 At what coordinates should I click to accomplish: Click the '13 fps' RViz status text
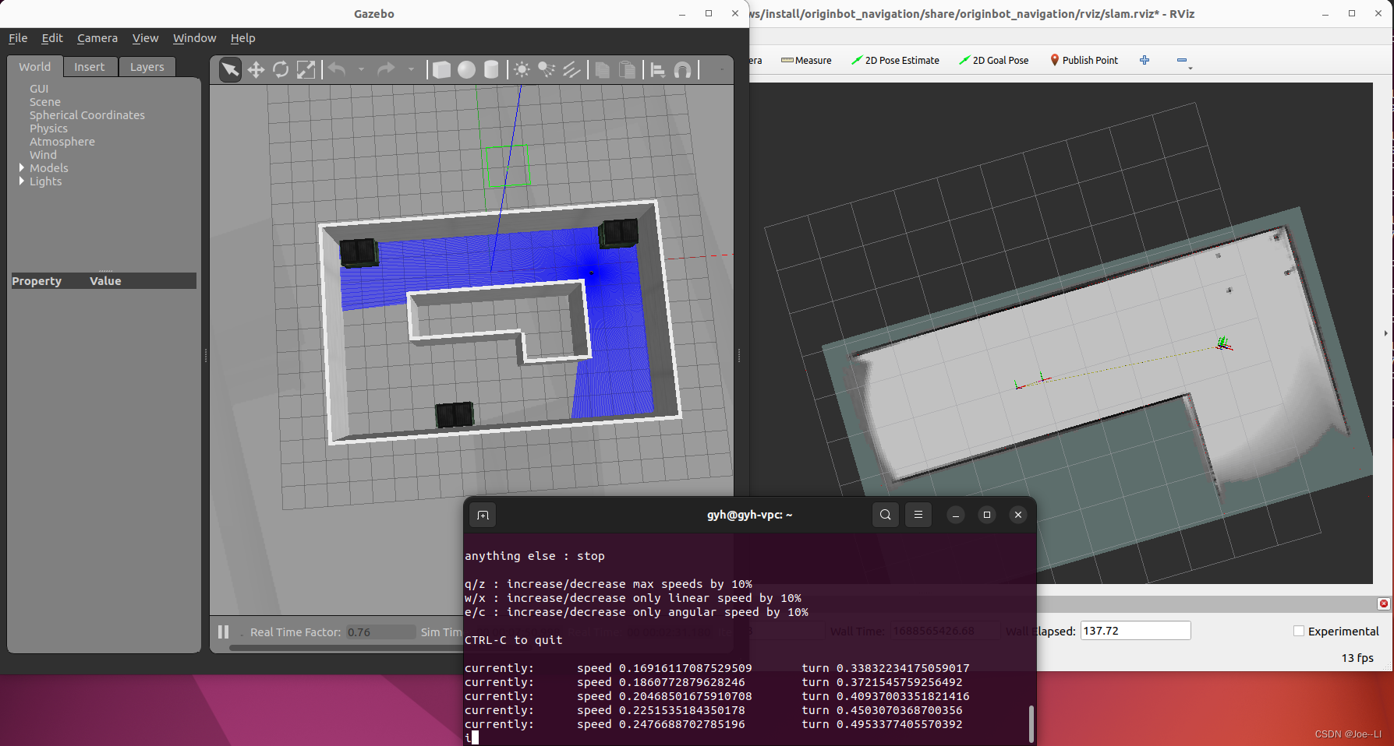click(x=1357, y=658)
